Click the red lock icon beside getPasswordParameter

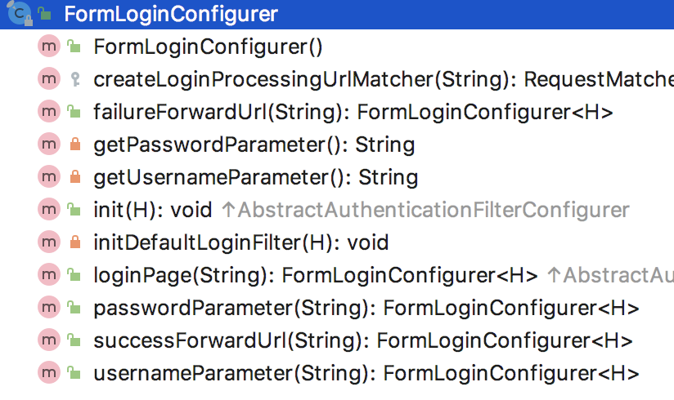pyautogui.click(x=74, y=144)
